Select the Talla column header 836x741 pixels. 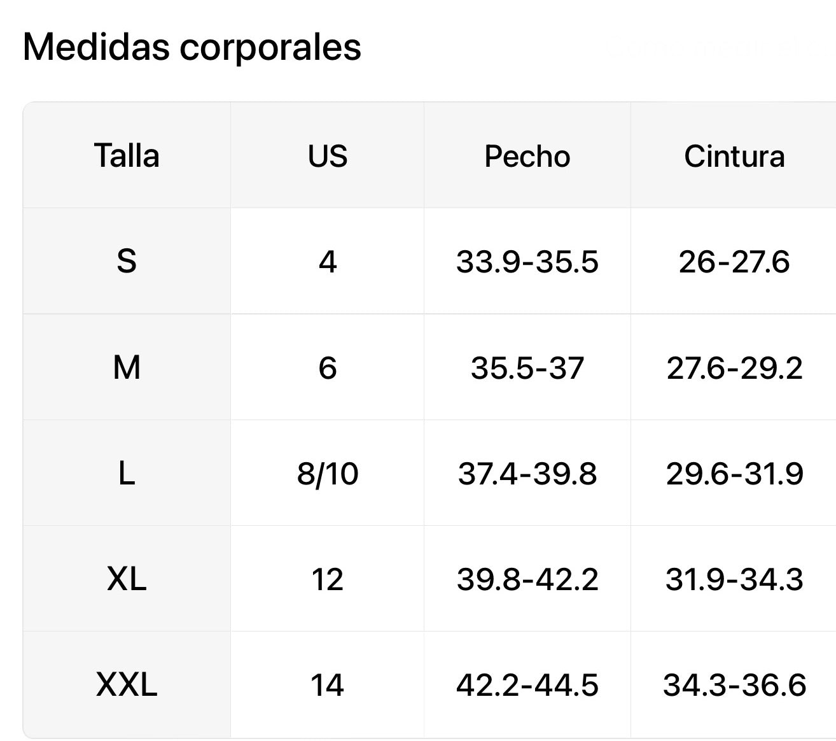[127, 156]
